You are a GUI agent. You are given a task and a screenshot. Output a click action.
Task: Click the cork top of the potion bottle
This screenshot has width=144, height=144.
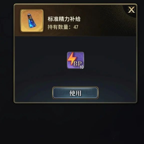pos(29,16)
